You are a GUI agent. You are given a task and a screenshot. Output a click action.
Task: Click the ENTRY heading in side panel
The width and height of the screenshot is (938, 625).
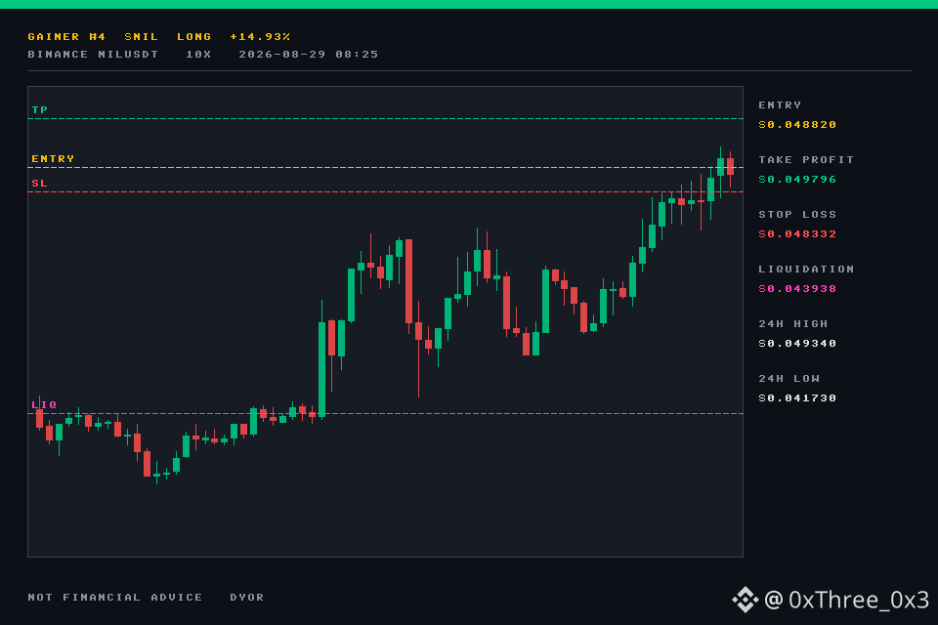(x=780, y=105)
